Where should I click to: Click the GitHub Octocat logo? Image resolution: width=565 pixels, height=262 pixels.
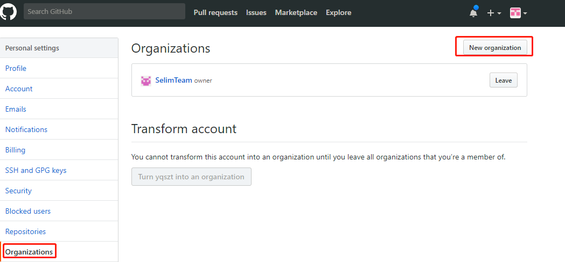point(8,12)
